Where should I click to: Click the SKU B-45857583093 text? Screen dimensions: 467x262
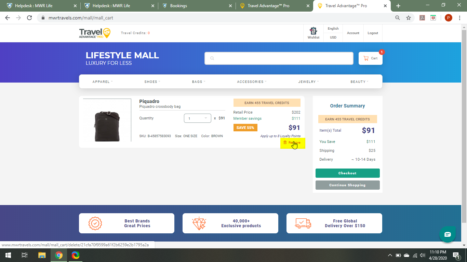point(155,136)
